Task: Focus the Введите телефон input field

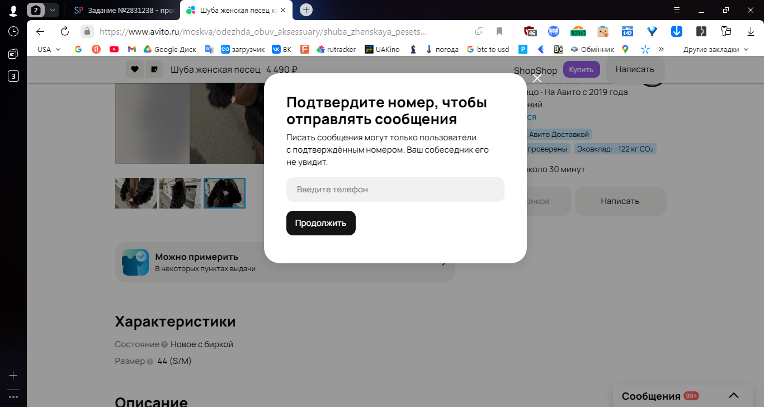Action: 395,190
